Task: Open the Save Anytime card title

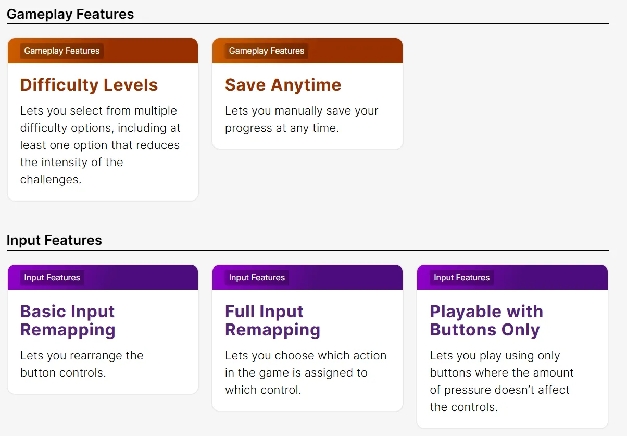Action: [283, 85]
